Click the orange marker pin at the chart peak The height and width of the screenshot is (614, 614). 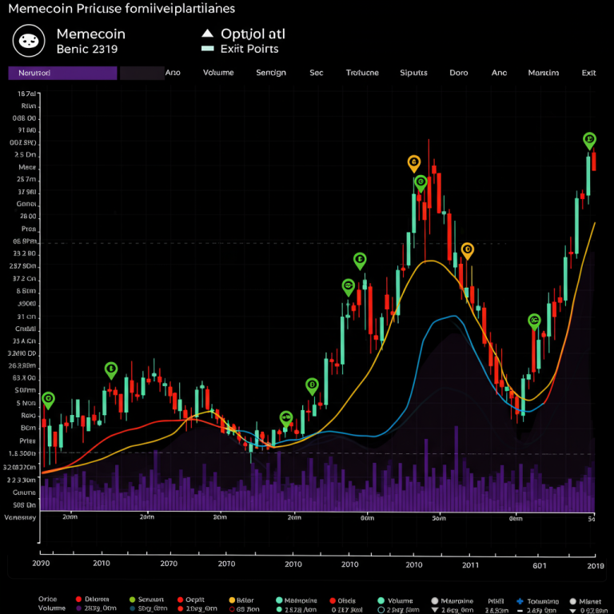(x=414, y=163)
